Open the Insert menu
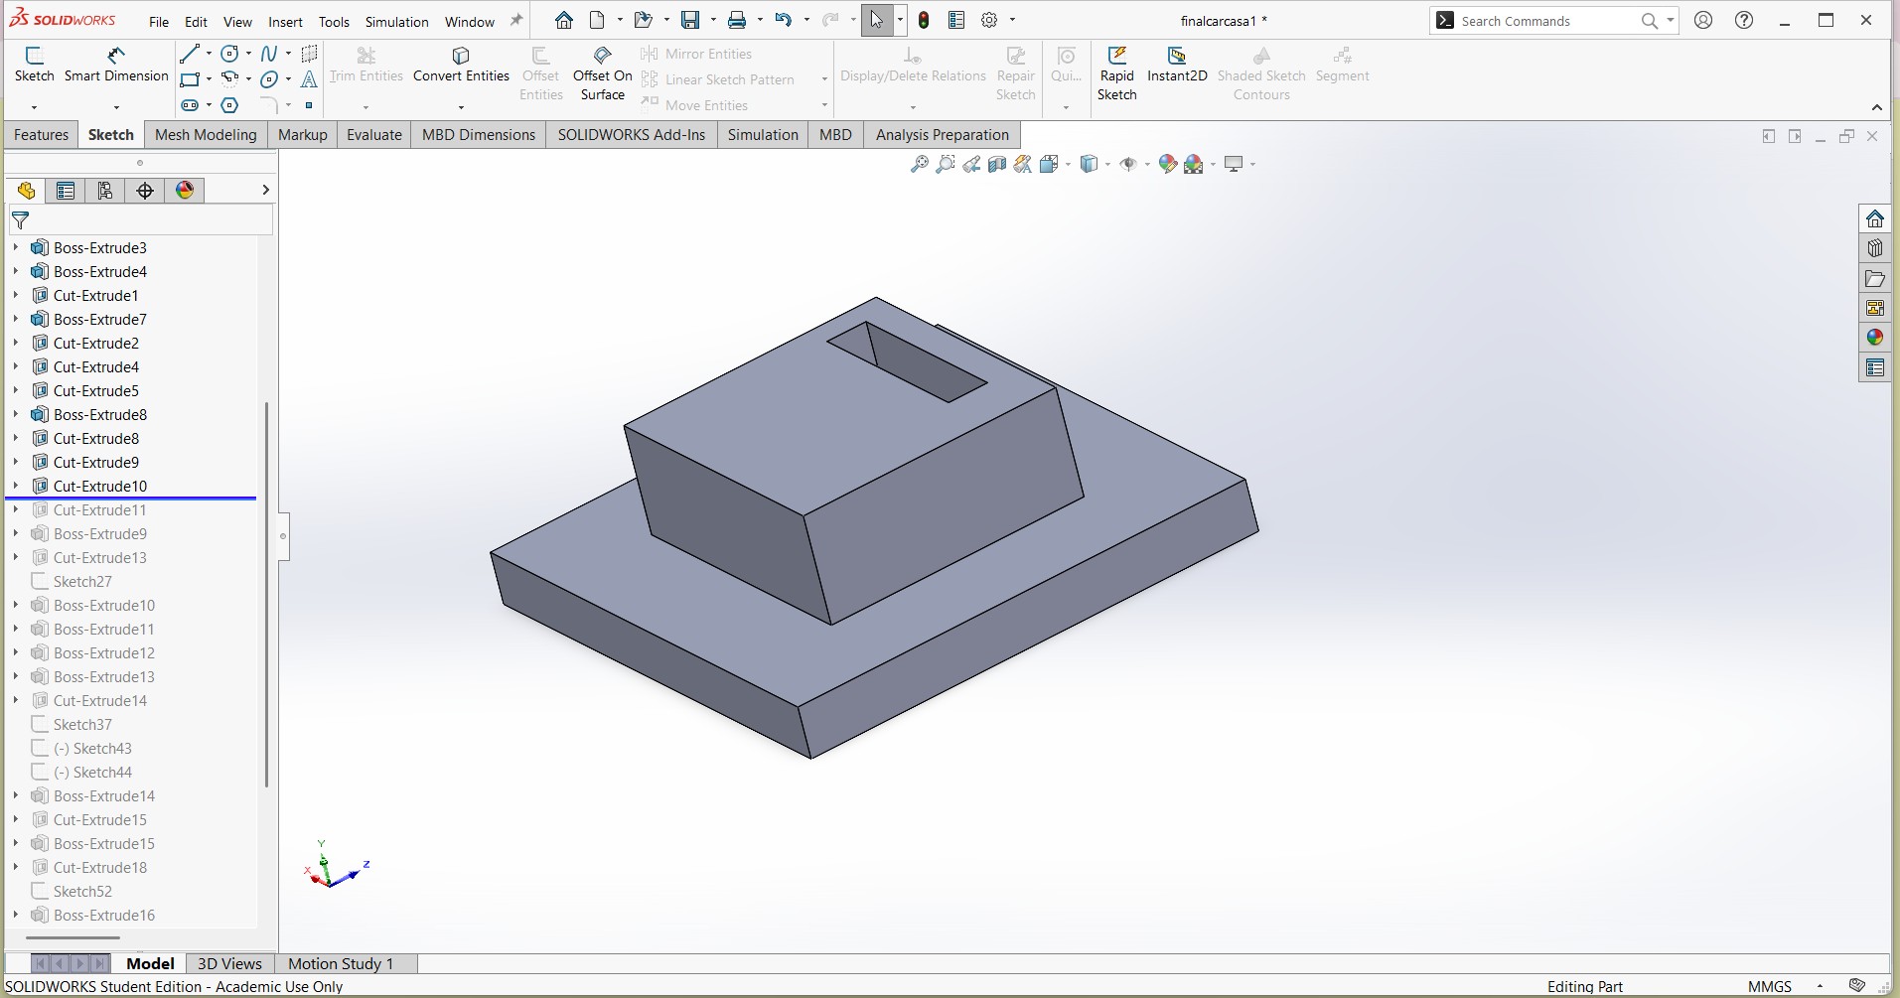 285,22
